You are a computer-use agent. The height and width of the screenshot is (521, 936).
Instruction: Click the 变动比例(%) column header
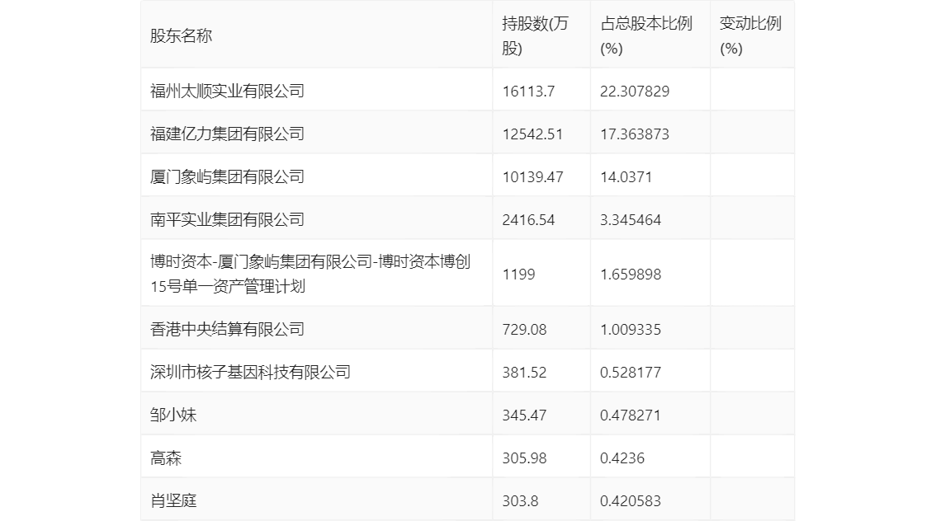750,35
